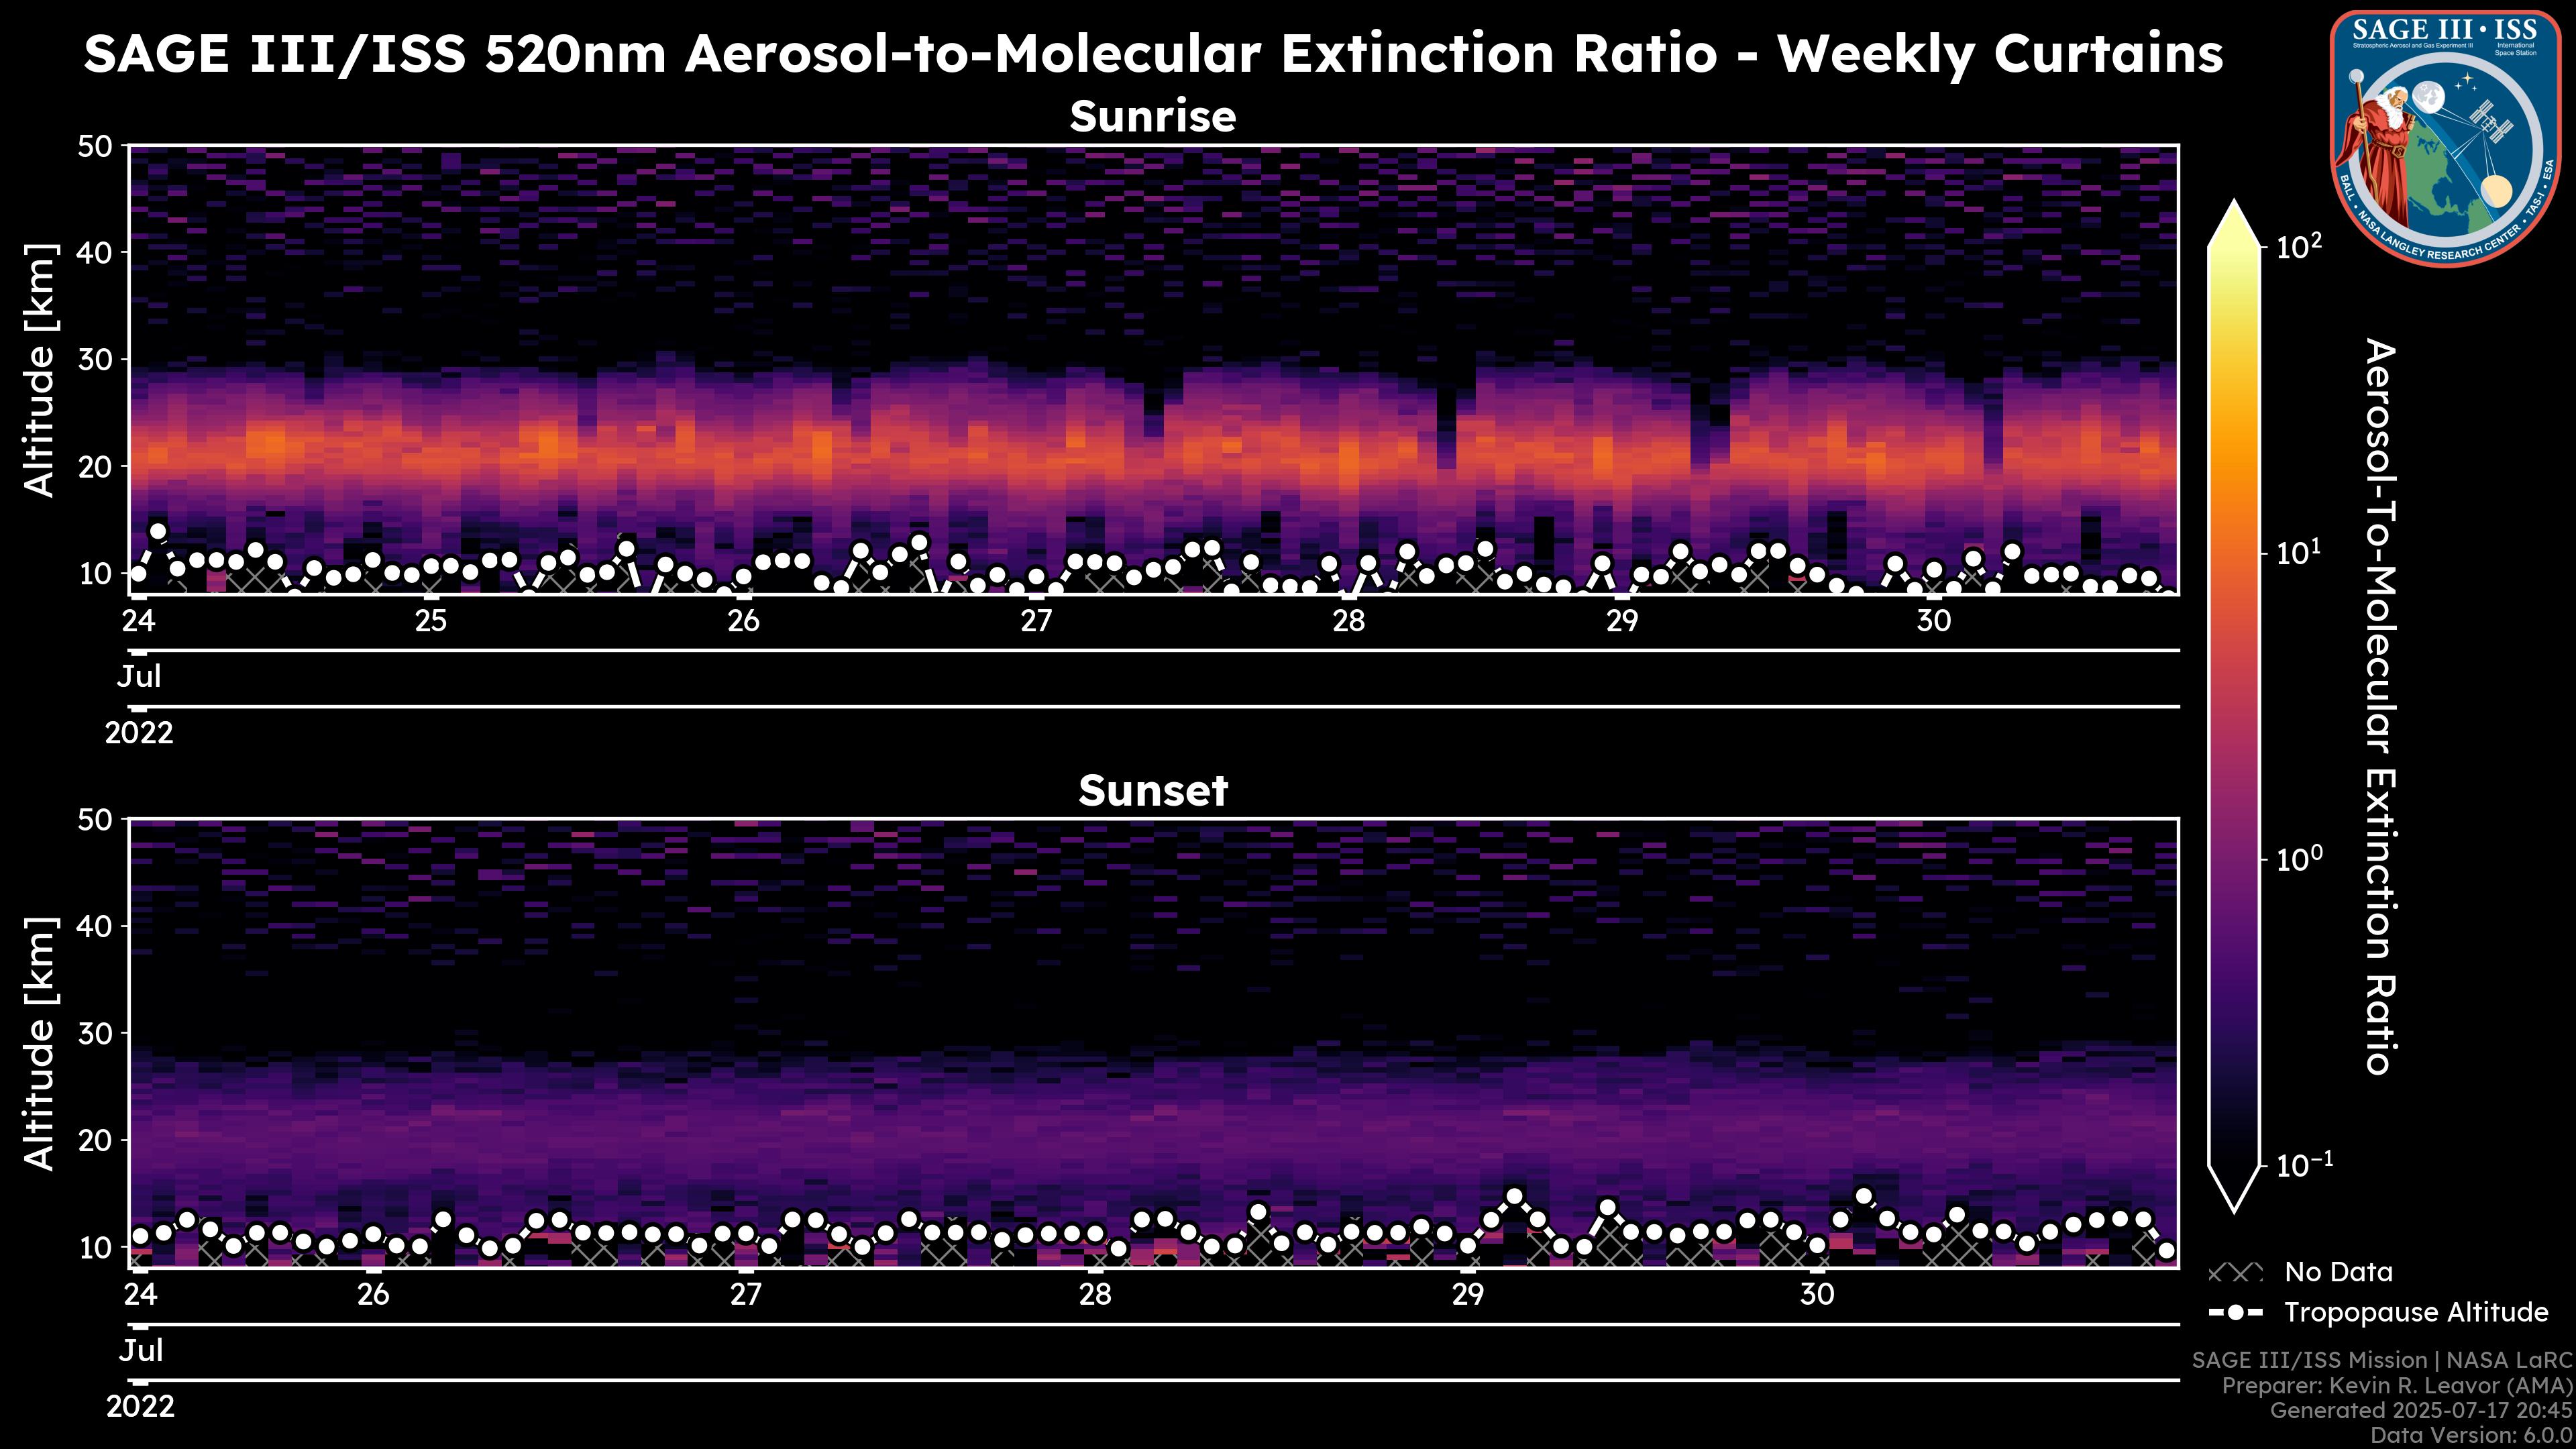Click the SAGE III ISS mission logo

pyautogui.click(x=2447, y=138)
